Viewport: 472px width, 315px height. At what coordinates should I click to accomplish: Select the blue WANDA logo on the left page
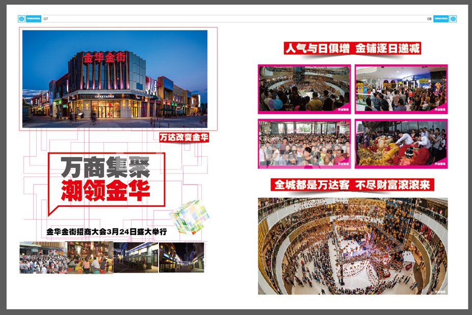point(33,18)
